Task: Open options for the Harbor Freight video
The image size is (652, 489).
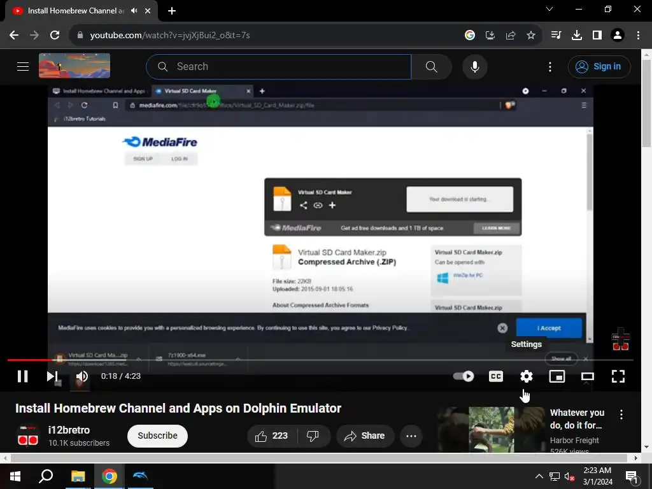Action: pyautogui.click(x=621, y=414)
